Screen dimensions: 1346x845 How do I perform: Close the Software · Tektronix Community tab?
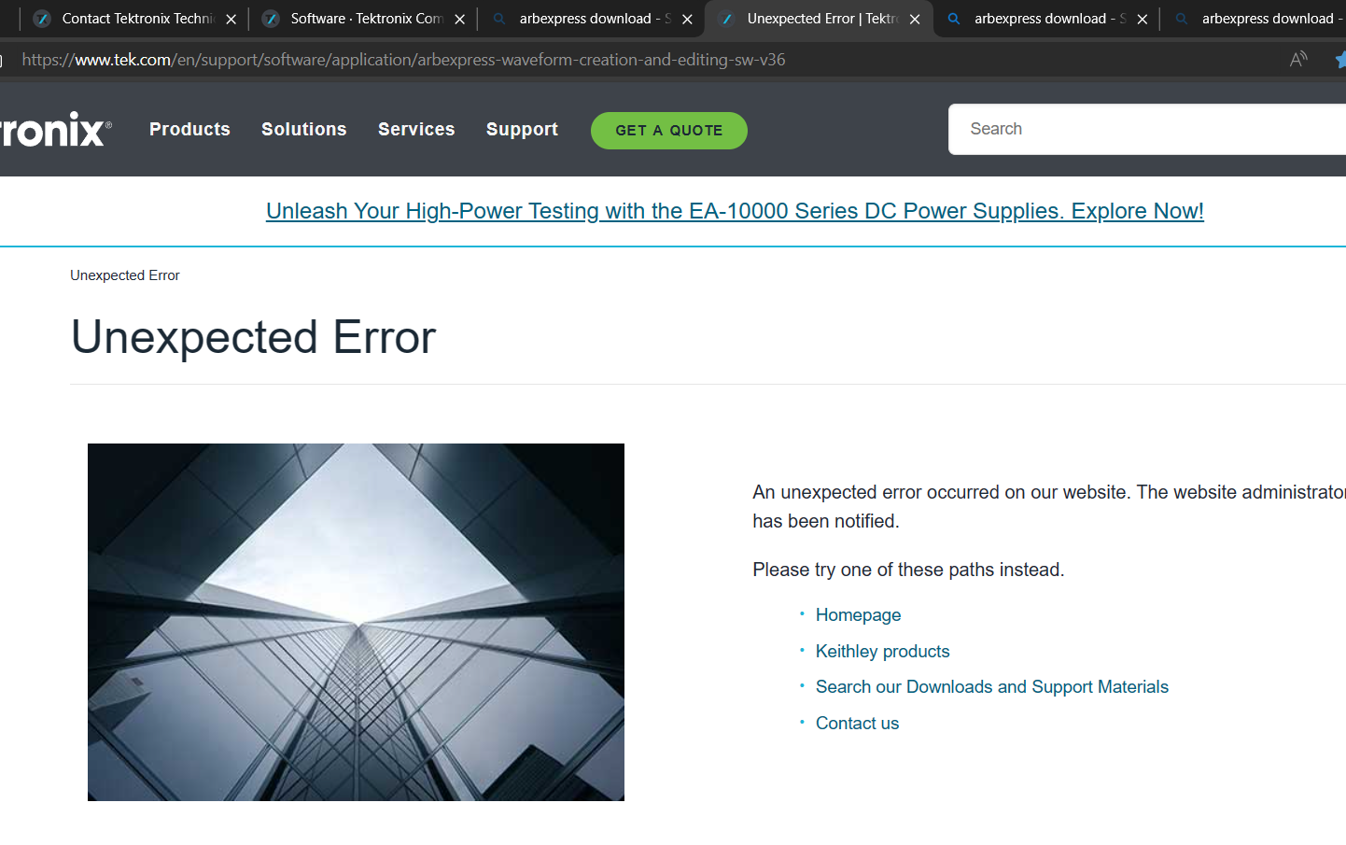tap(459, 20)
